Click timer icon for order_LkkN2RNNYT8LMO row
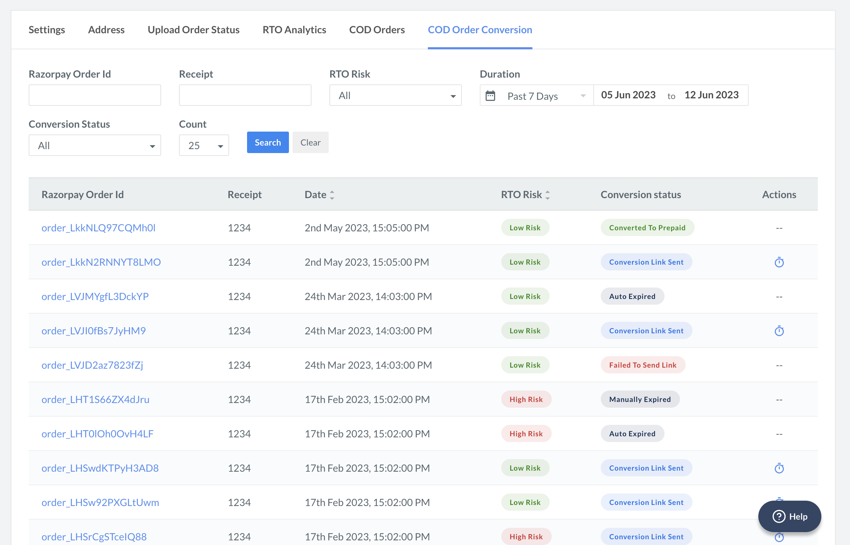The image size is (850, 545). coord(779,262)
